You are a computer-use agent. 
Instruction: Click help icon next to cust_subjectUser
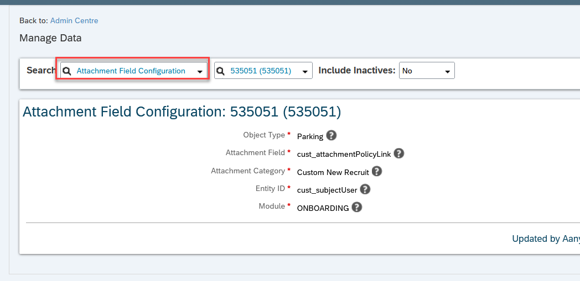click(x=365, y=189)
